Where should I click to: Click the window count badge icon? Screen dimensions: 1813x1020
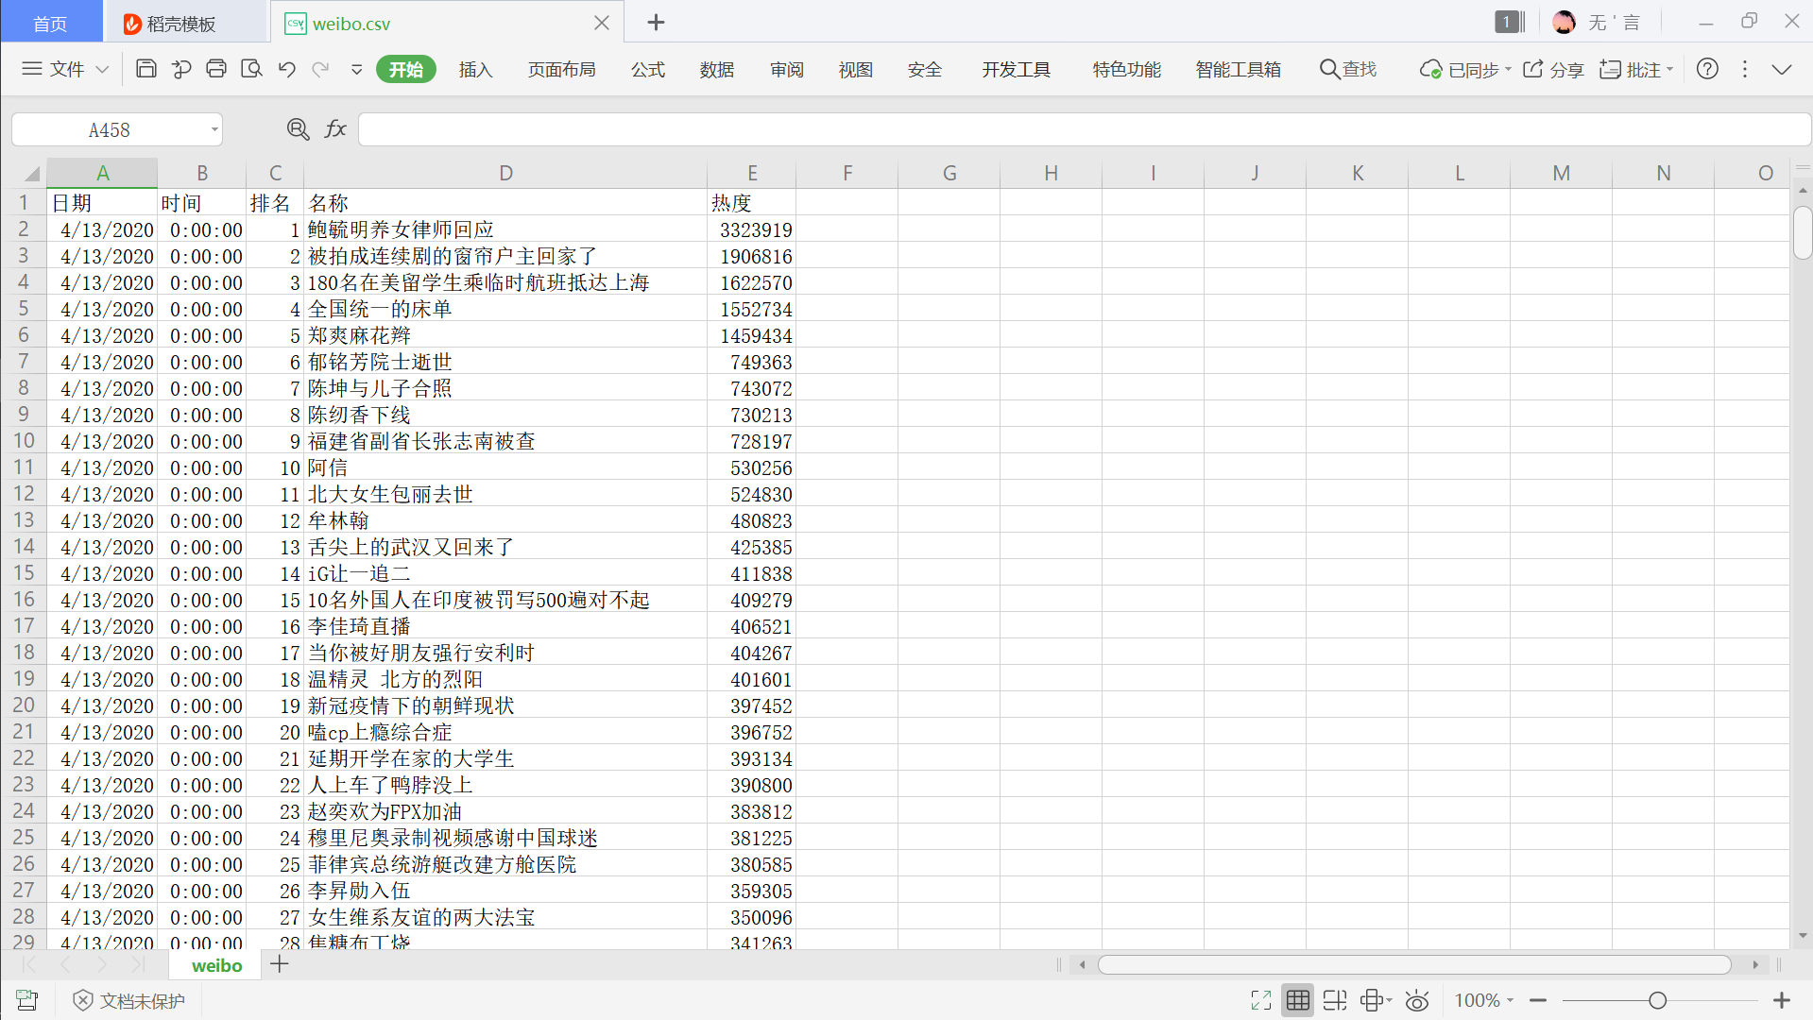click(1510, 22)
